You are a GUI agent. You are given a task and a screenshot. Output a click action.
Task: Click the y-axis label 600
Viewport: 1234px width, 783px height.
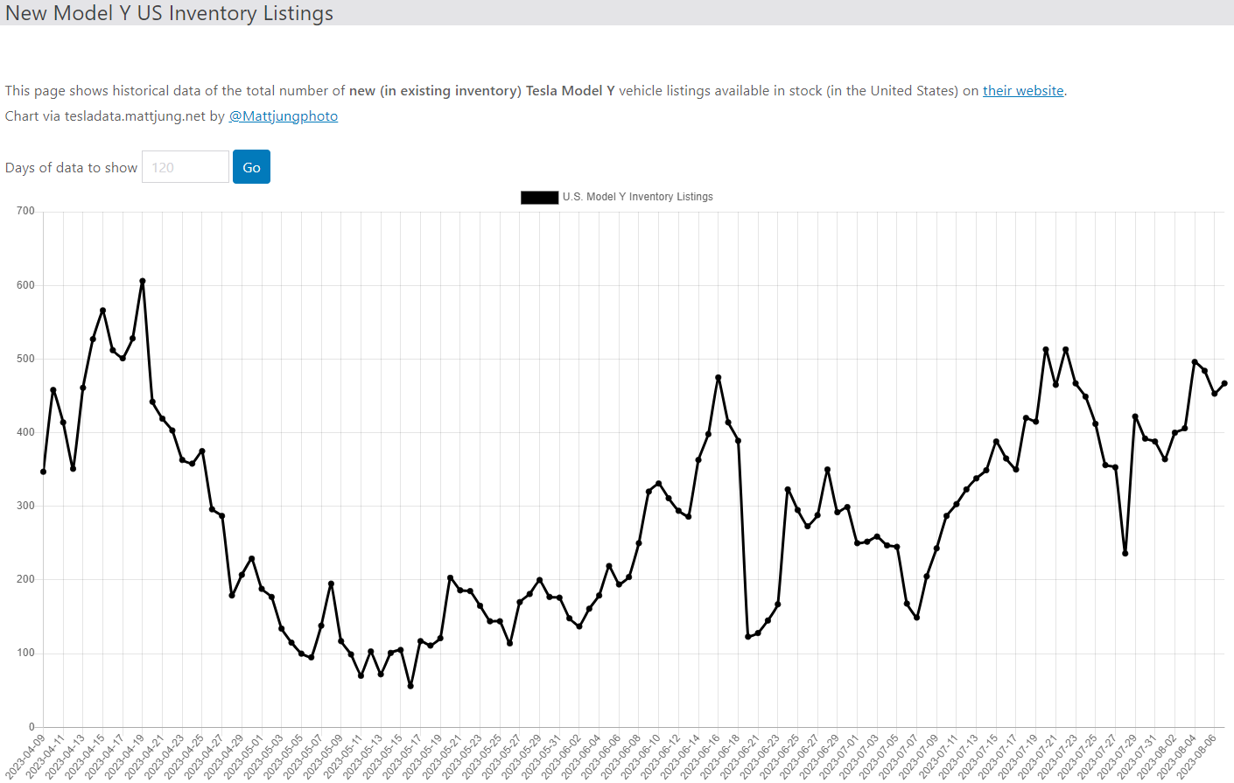25,285
